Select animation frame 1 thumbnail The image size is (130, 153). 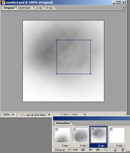(x=62, y=135)
